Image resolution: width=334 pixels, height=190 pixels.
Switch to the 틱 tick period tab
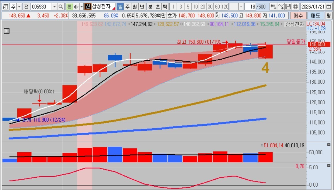pyautogui.click(x=165, y=6)
